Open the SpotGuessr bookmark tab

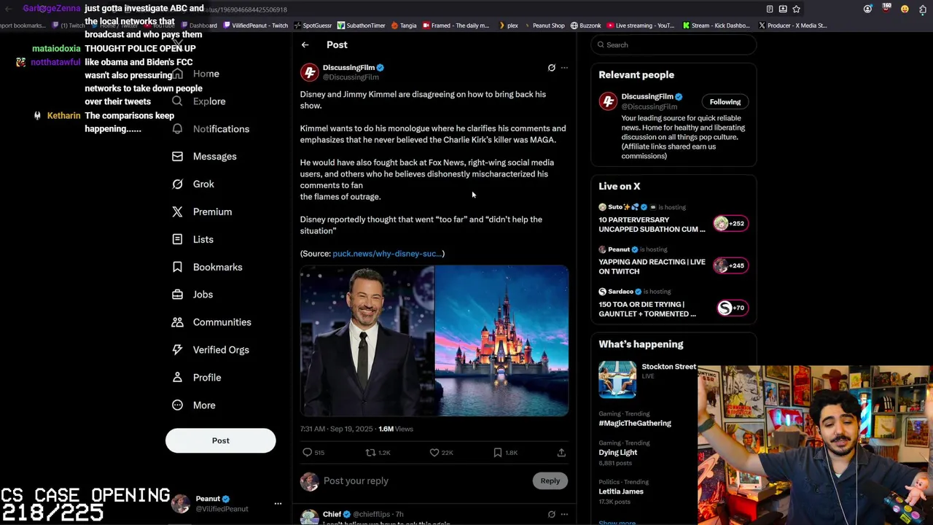[313, 26]
